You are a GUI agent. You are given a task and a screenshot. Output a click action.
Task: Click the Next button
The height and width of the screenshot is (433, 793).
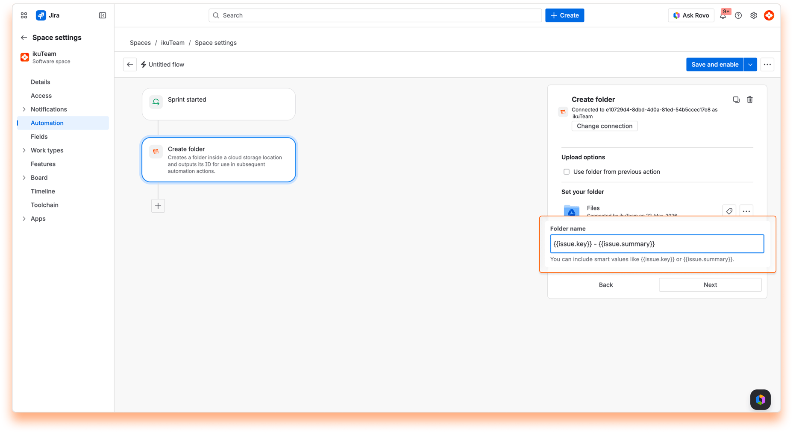click(x=710, y=285)
